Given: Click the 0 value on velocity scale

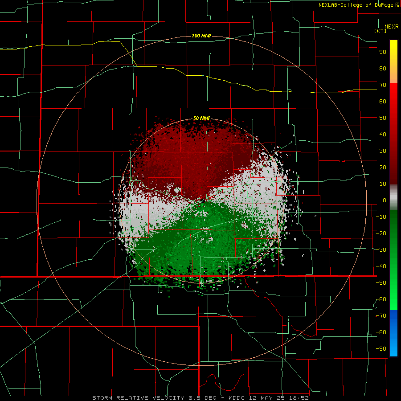Looking at the screenshot, I should tap(385, 200).
